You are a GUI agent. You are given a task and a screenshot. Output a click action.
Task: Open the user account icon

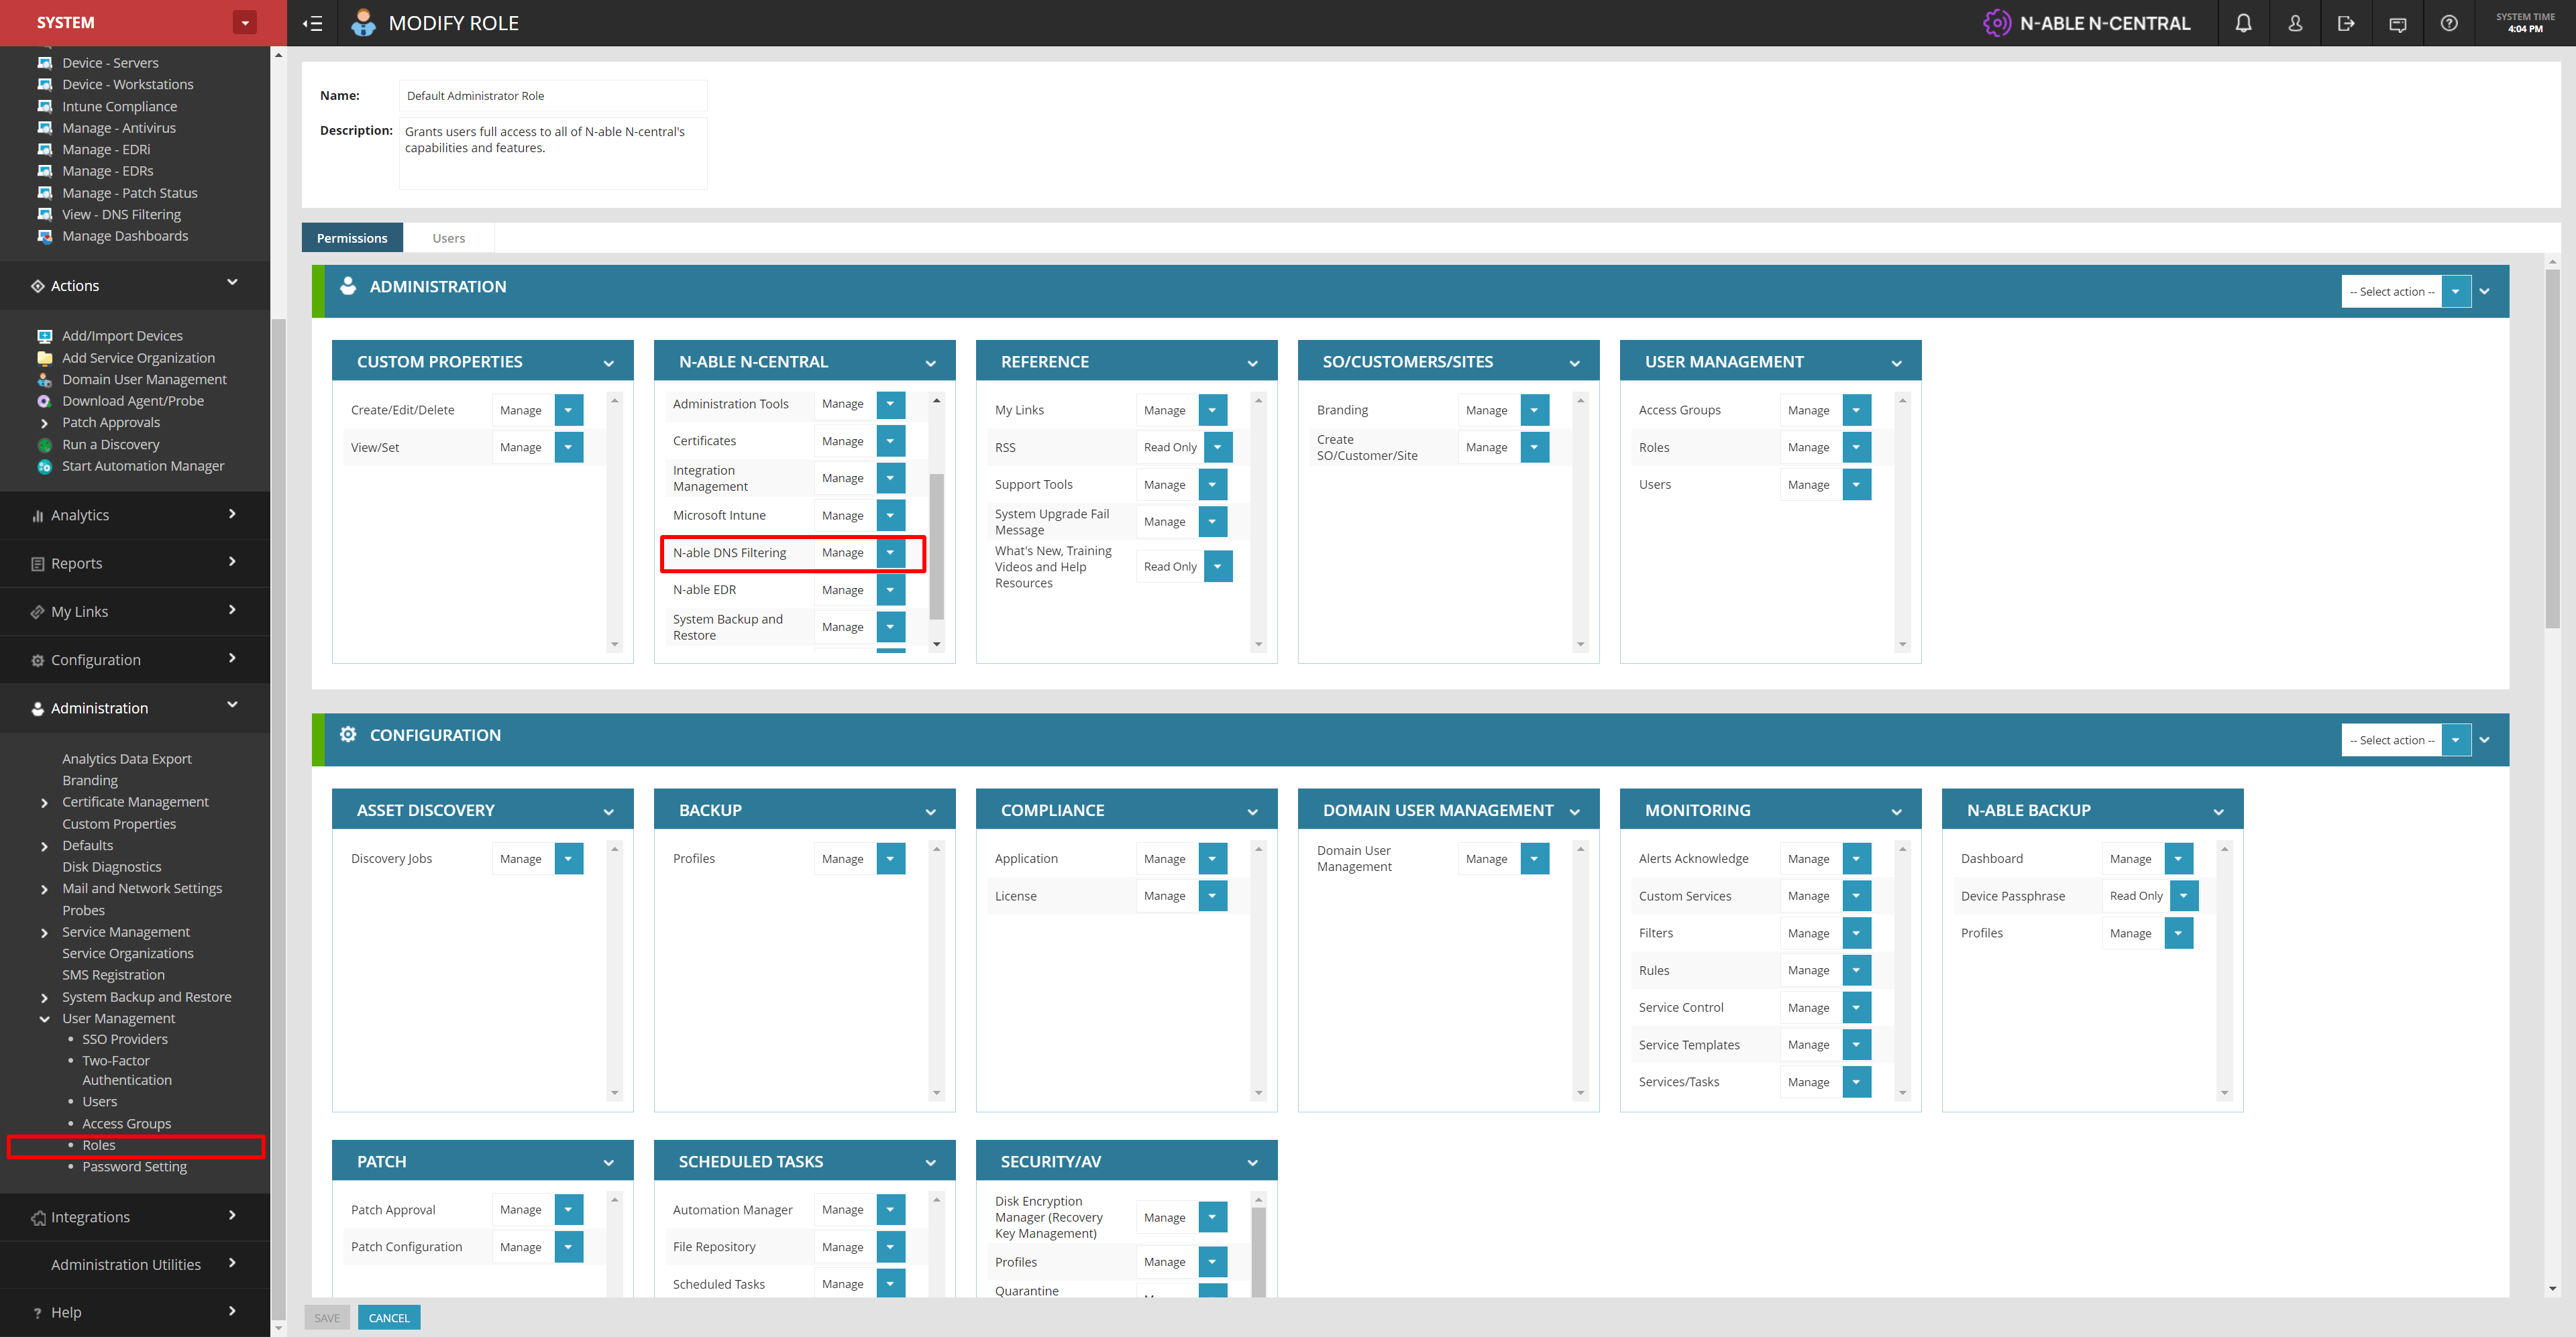(2295, 23)
